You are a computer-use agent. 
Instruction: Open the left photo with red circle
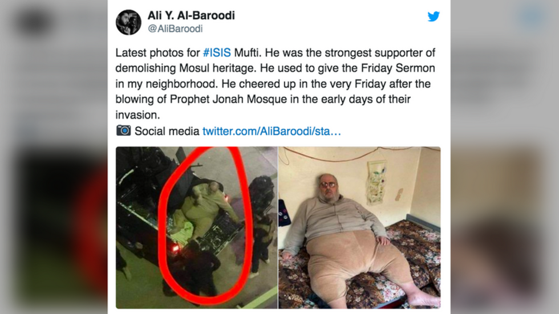pos(196,227)
